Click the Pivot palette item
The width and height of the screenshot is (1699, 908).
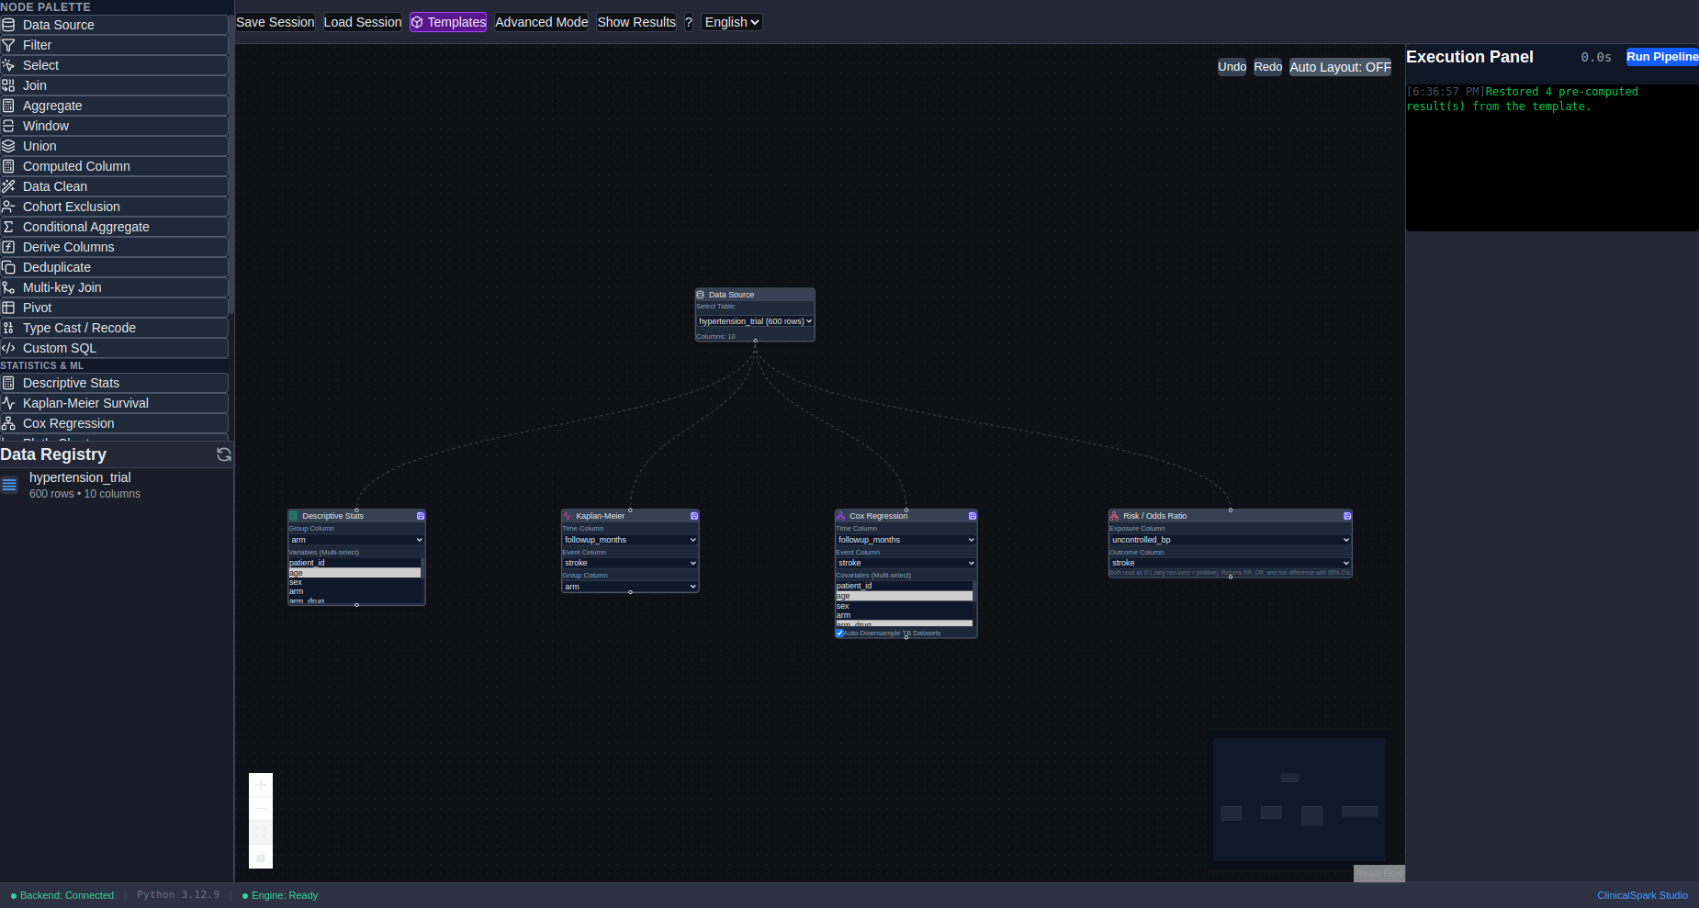(x=114, y=308)
